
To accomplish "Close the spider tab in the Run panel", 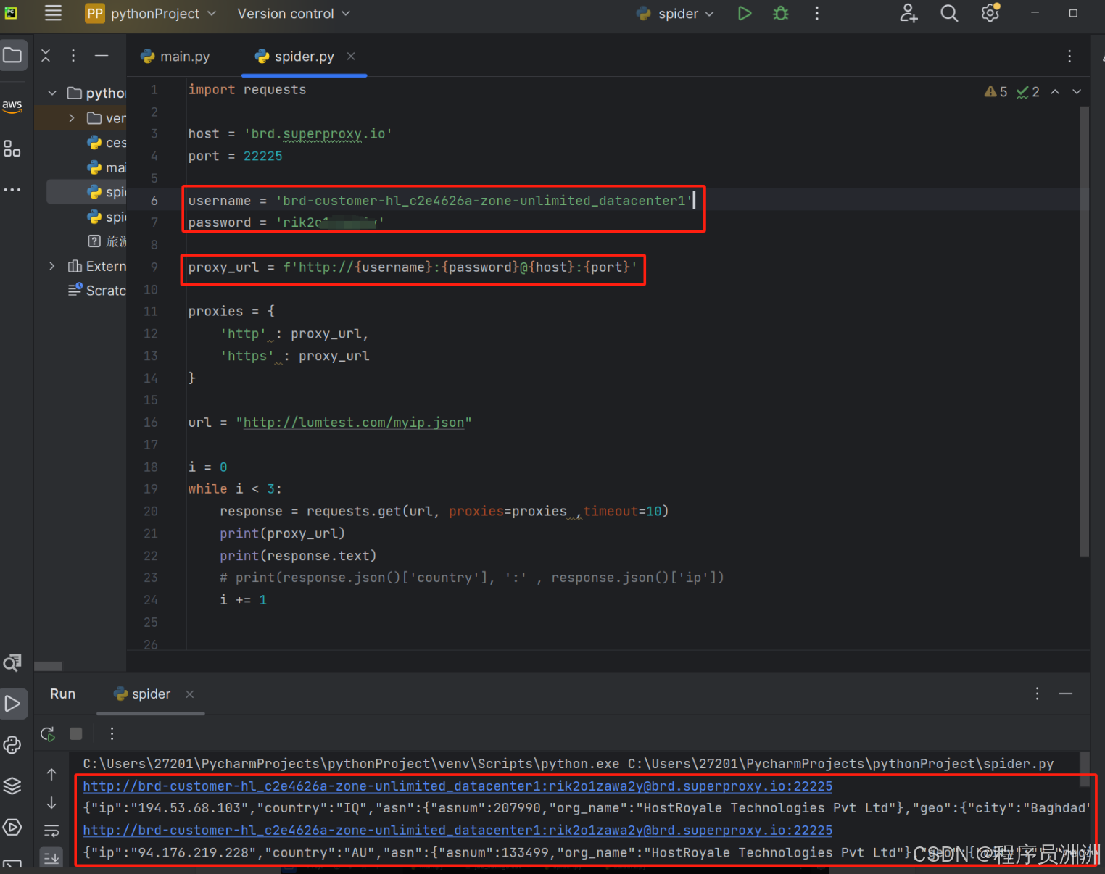I will (190, 694).
